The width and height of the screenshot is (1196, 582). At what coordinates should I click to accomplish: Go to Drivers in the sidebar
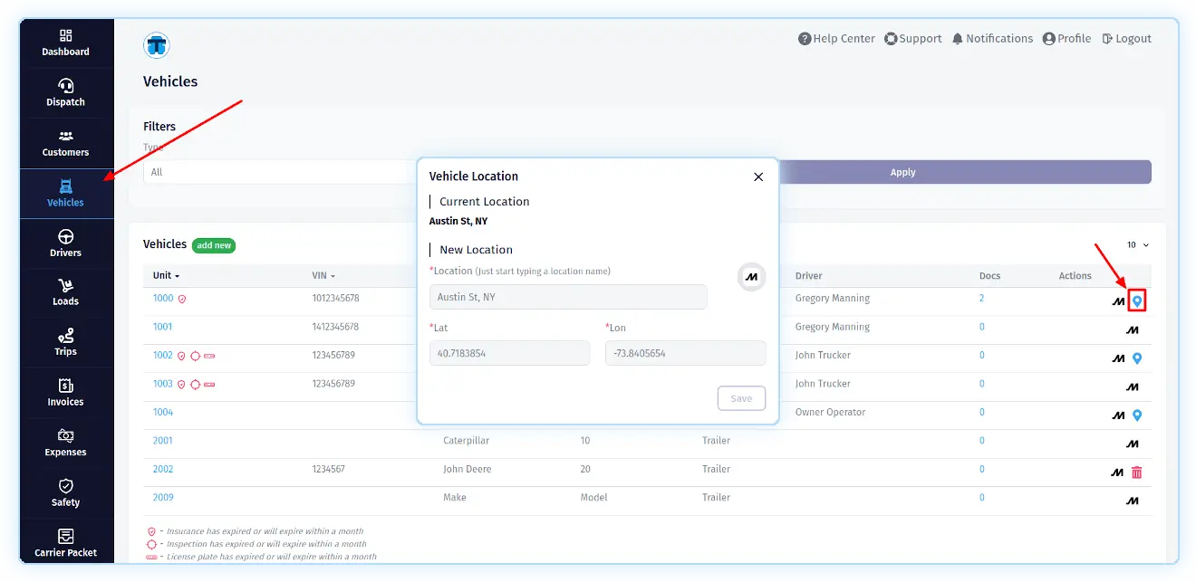click(66, 243)
